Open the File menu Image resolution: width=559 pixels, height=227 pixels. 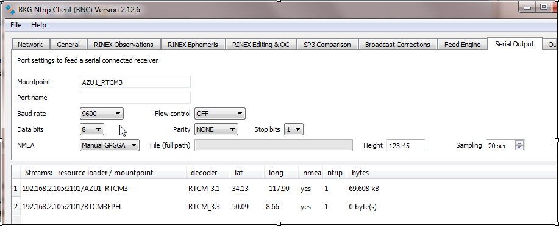[x=16, y=25]
